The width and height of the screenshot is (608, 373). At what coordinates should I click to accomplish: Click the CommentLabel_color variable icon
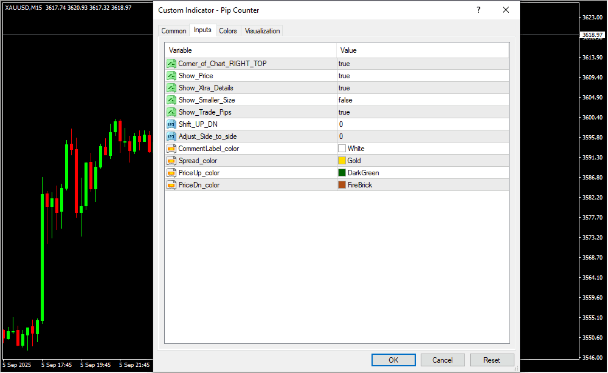click(171, 149)
